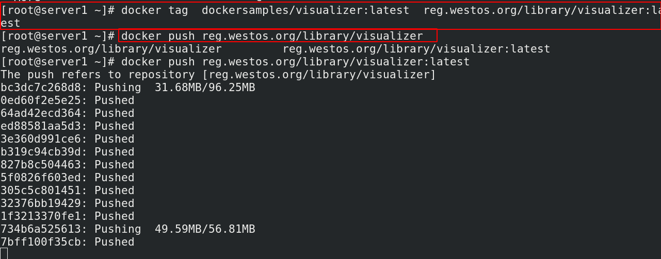The width and height of the screenshot is (661, 259).
Task: Click layer ID bc3dc7c268d8
Action: tap(41, 88)
